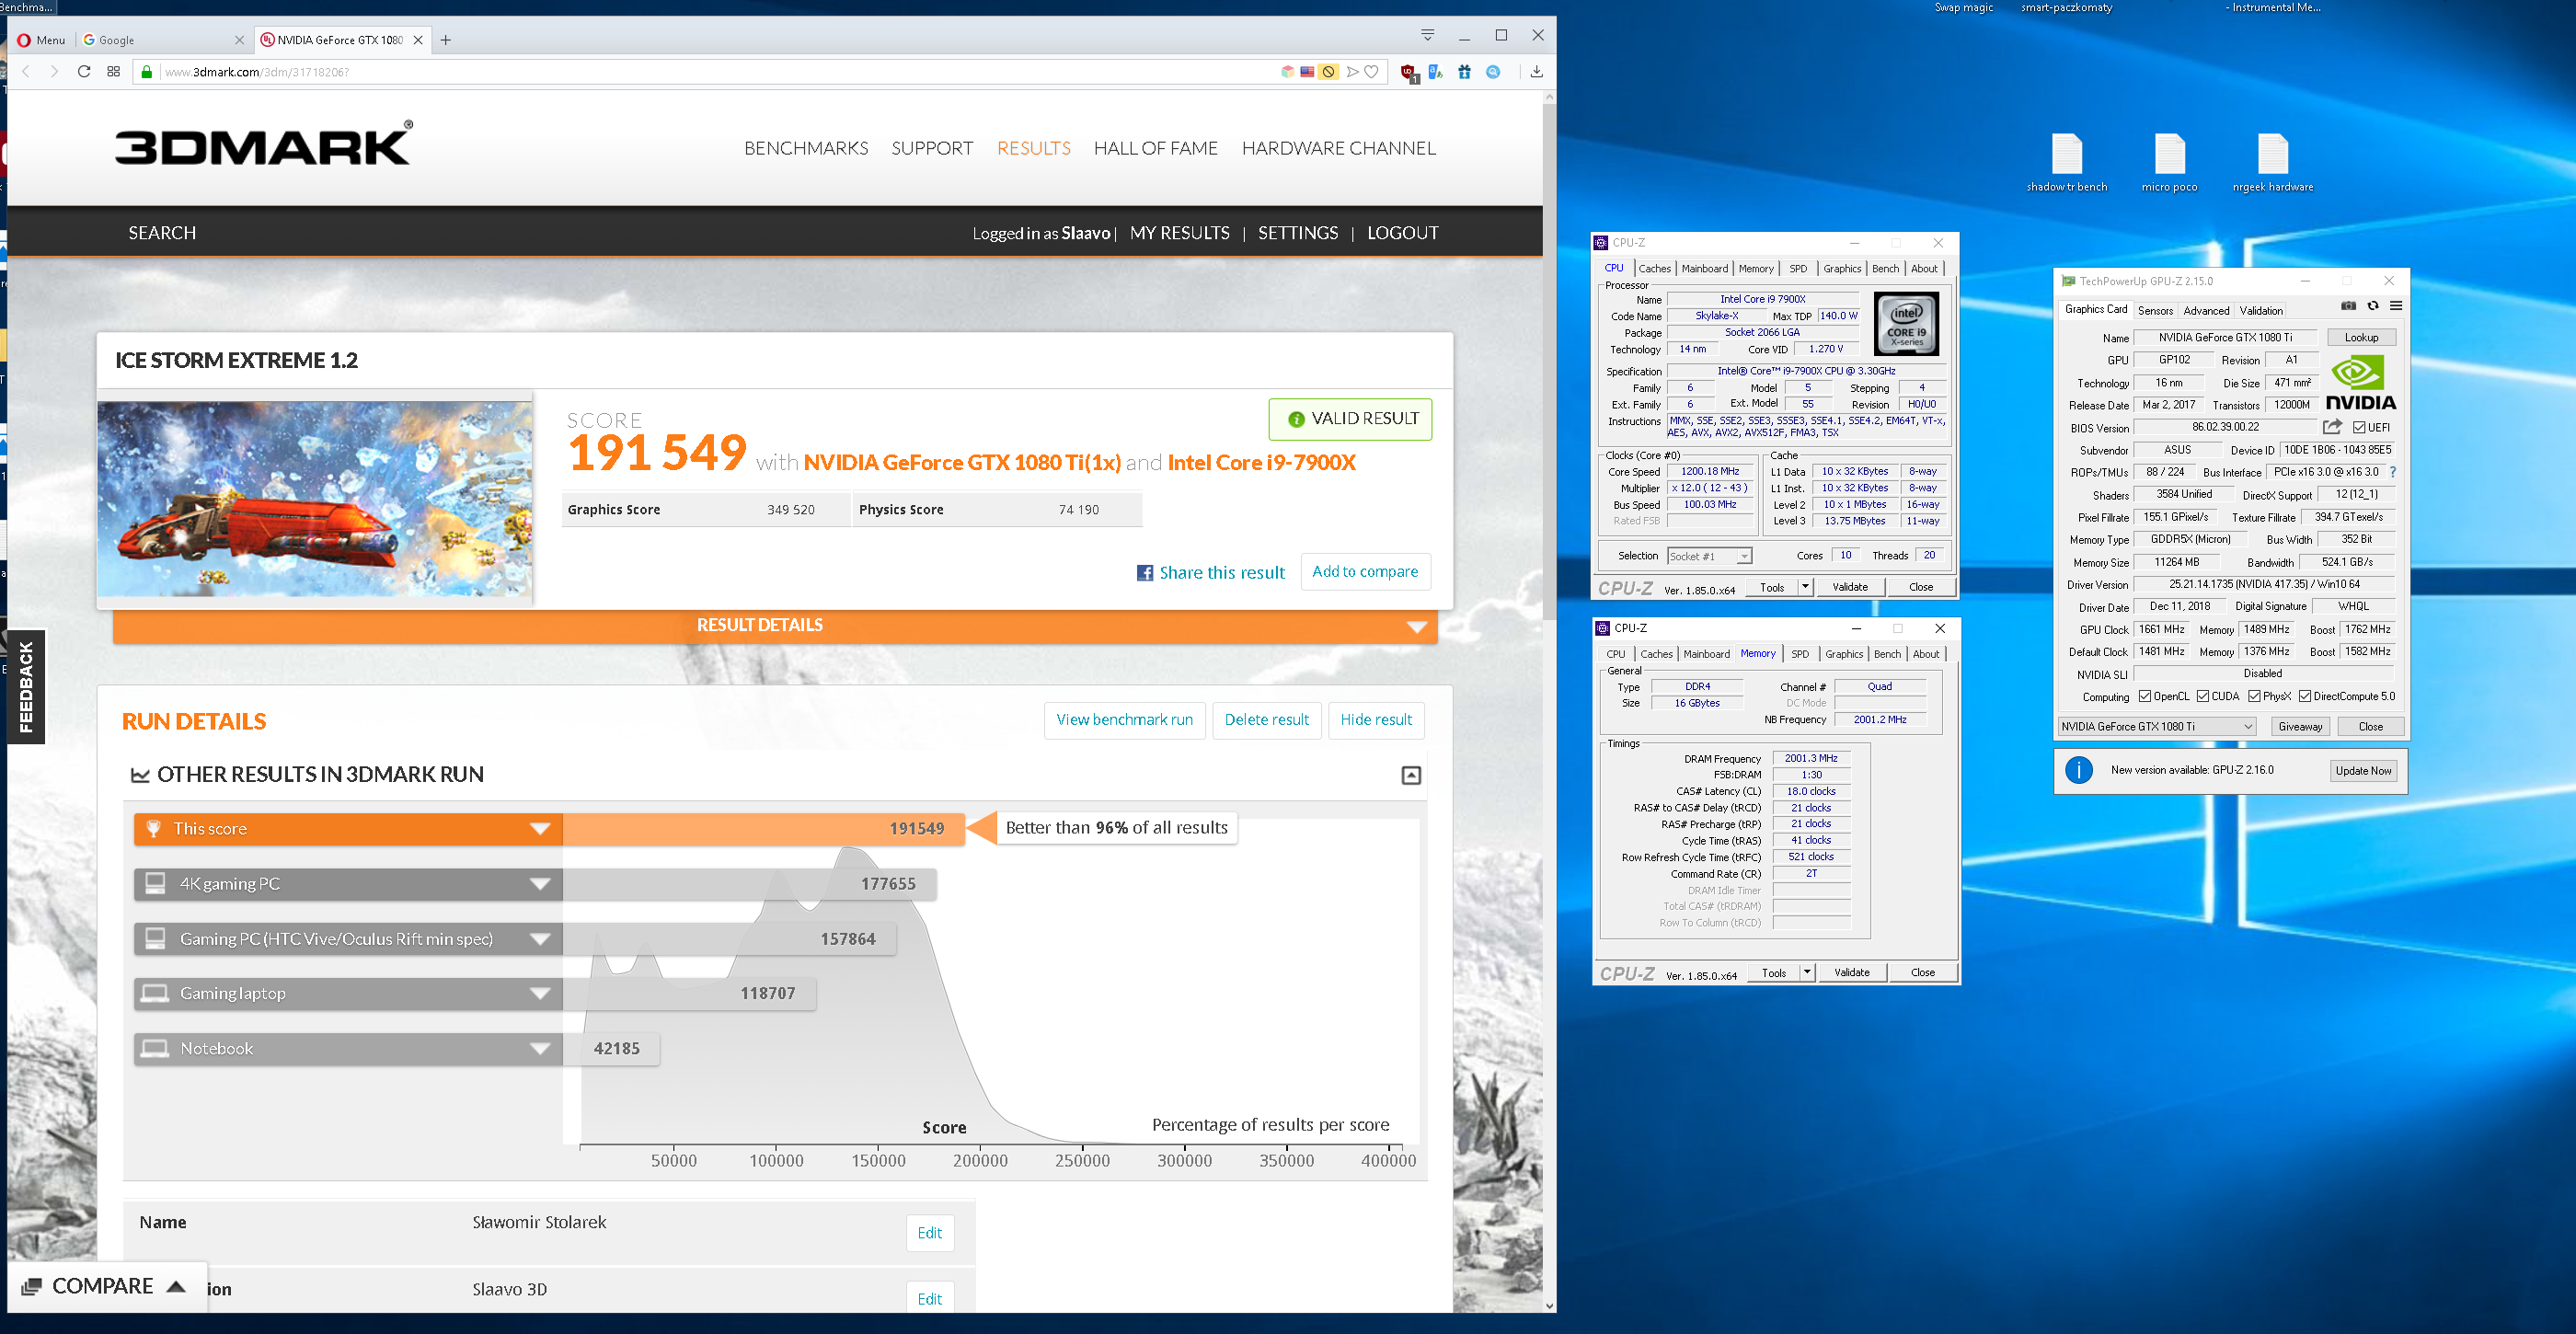This screenshot has height=1334, width=2576.
Task: Expand the 'This score' dropdown row
Action: (x=348, y=829)
